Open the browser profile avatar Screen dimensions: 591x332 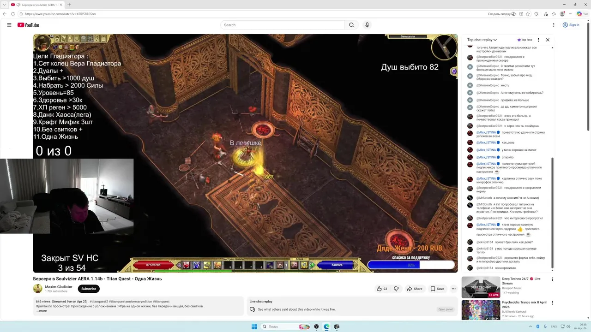pyautogui.click(x=562, y=14)
